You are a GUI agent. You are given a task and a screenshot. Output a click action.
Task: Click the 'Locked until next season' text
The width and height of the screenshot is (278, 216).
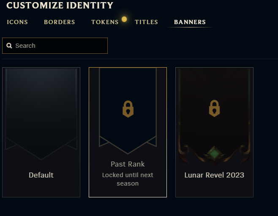[x=128, y=179]
